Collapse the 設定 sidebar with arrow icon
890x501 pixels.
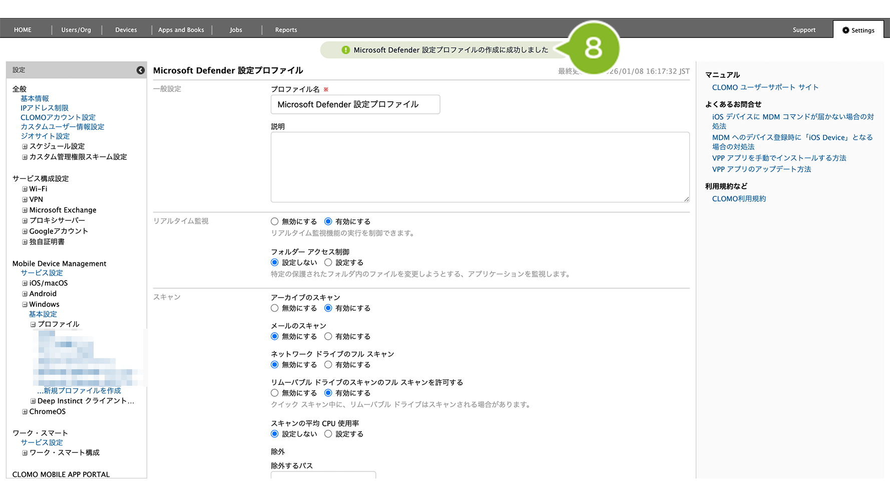(x=141, y=70)
